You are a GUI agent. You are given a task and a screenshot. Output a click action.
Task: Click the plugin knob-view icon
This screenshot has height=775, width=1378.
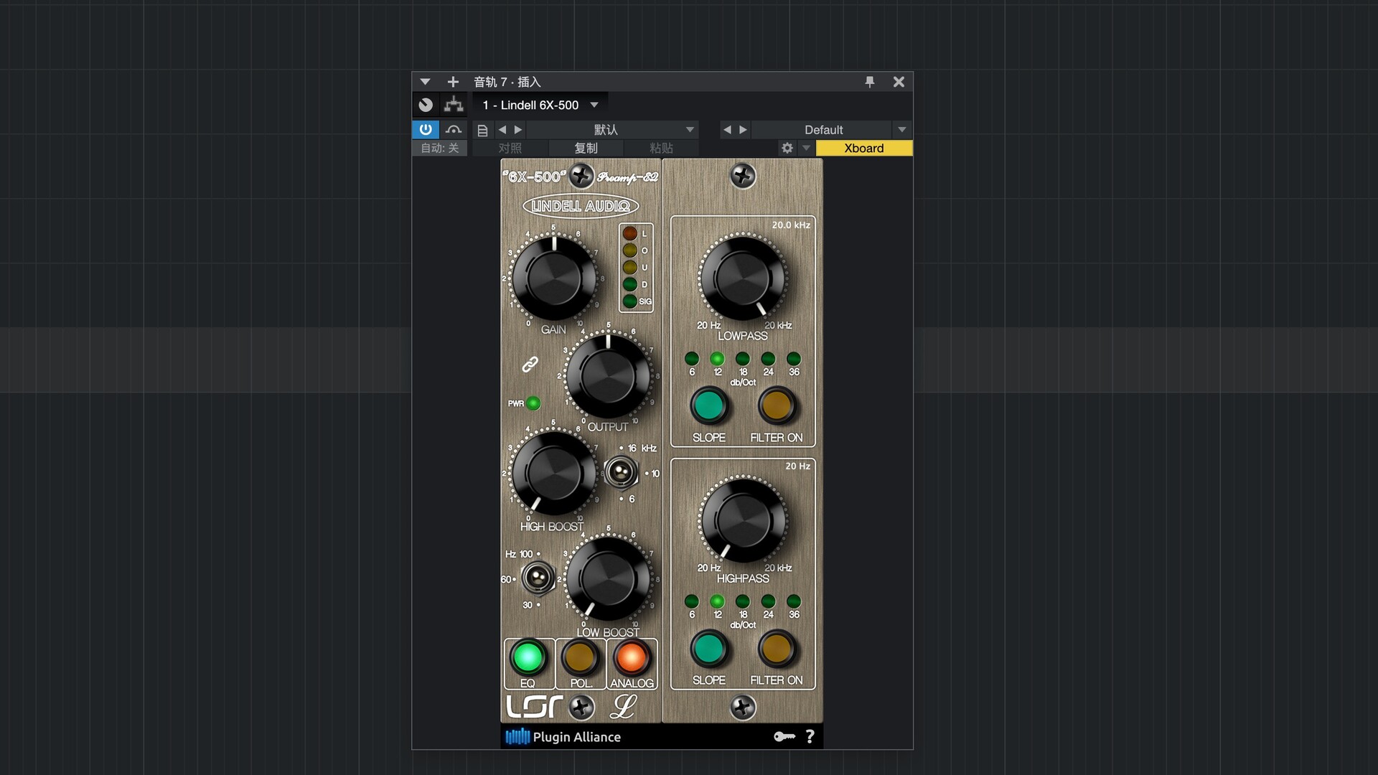pos(426,105)
